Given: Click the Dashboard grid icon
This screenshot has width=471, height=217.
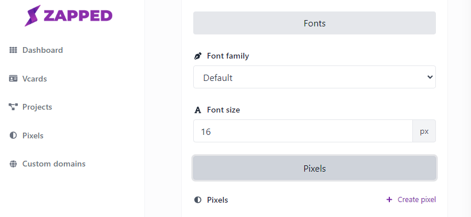Looking at the screenshot, I should tap(13, 50).
